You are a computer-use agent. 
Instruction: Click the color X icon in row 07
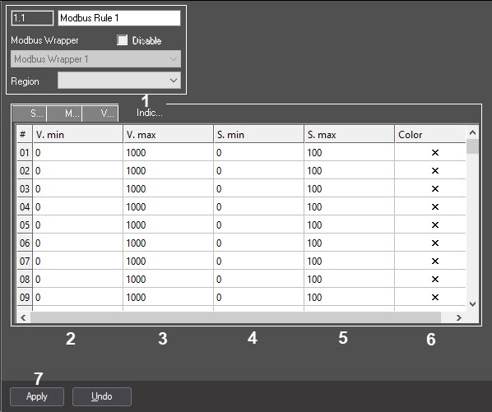[435, 262]
